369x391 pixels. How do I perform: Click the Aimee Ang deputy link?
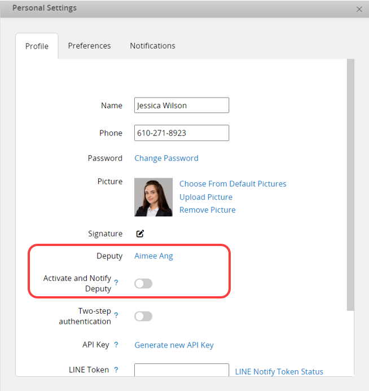(153, 256)
